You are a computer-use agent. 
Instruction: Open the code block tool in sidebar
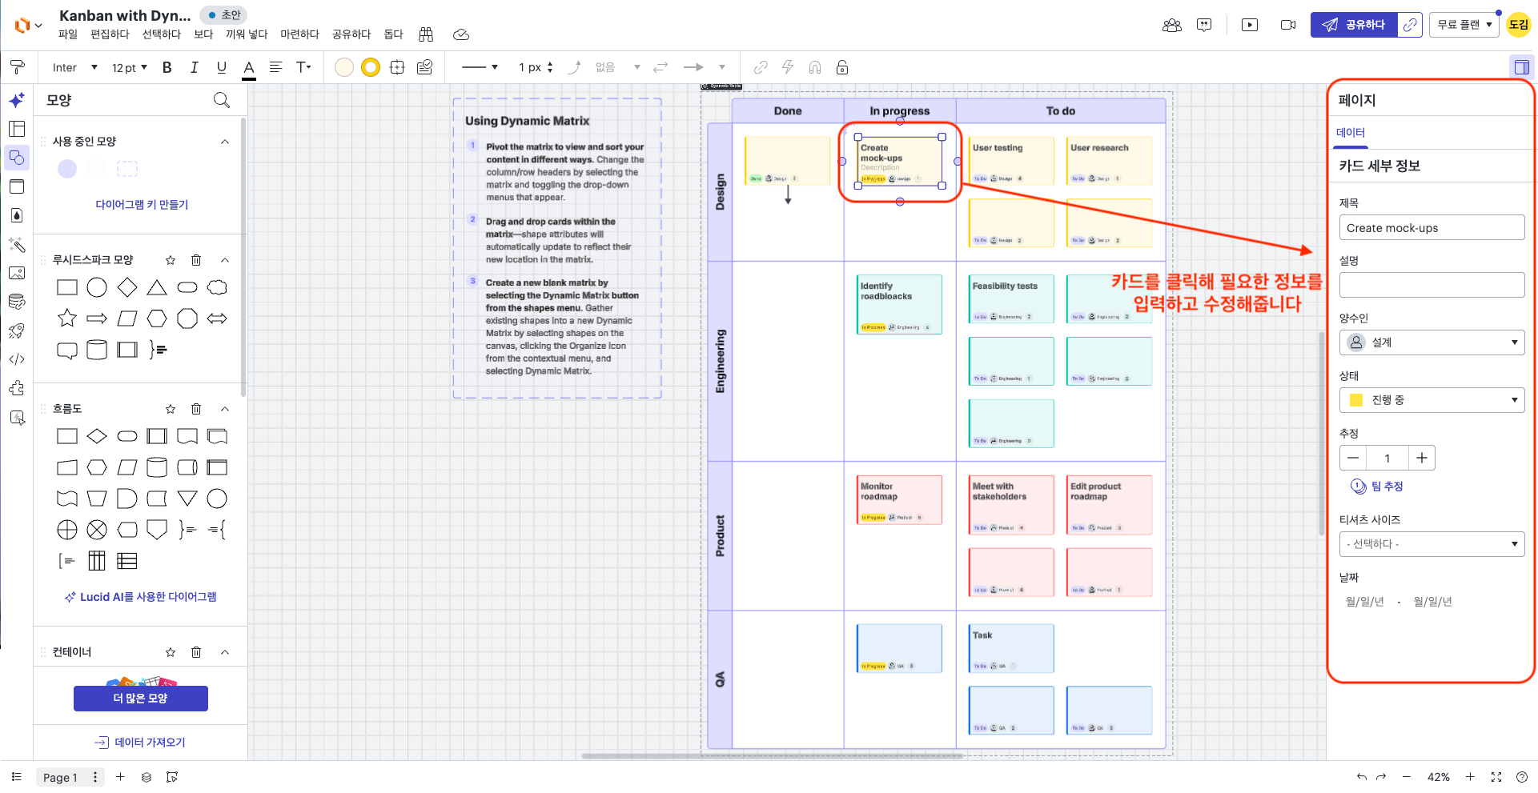pyautogui.click(x=17, y=359)
